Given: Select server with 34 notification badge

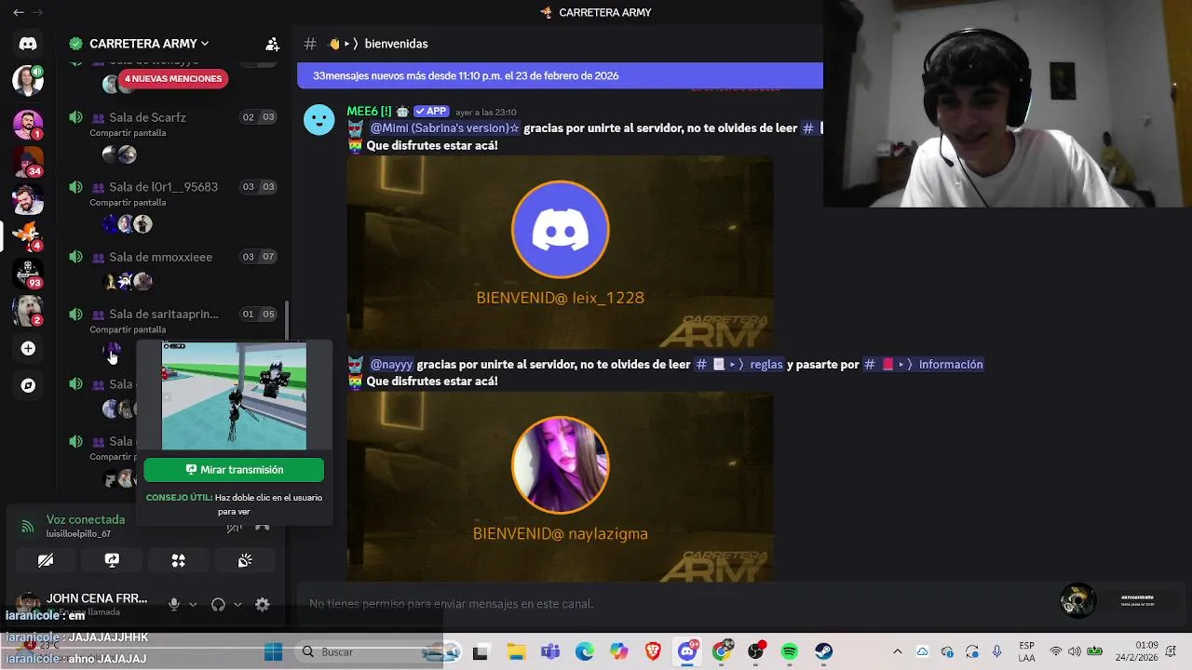Looking at the screenshot, I should click(28, 161).
